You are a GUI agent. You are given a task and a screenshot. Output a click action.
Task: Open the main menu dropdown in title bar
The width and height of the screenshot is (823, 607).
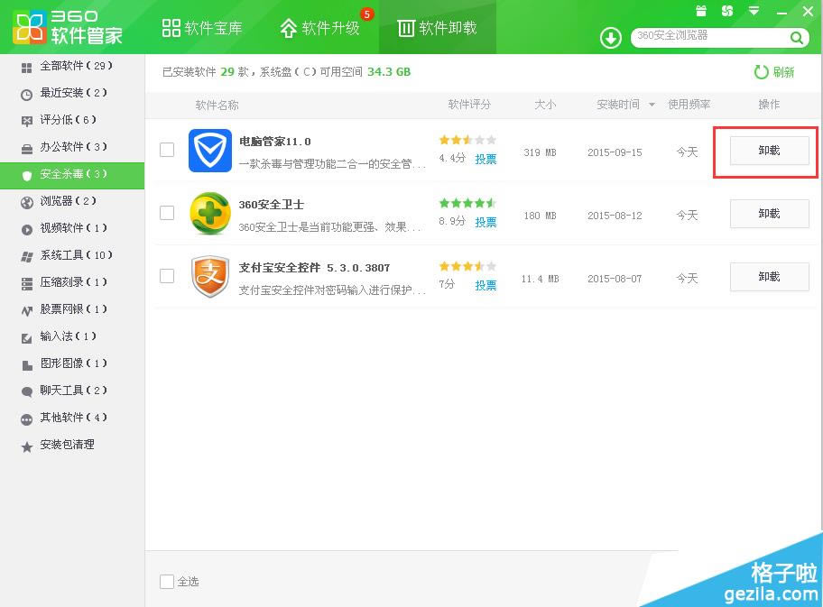[754, 11]
